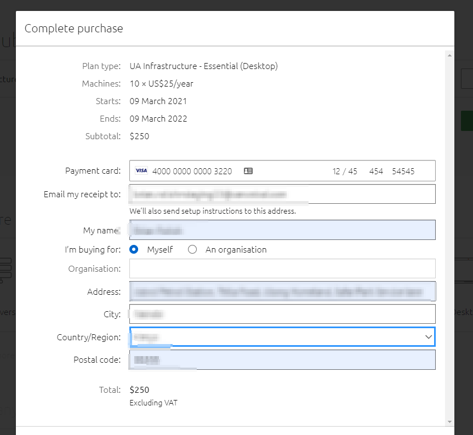This screenshot has width=473, height=435.
Task: Click the Postal code input field
Action: [x=282, y=359]
